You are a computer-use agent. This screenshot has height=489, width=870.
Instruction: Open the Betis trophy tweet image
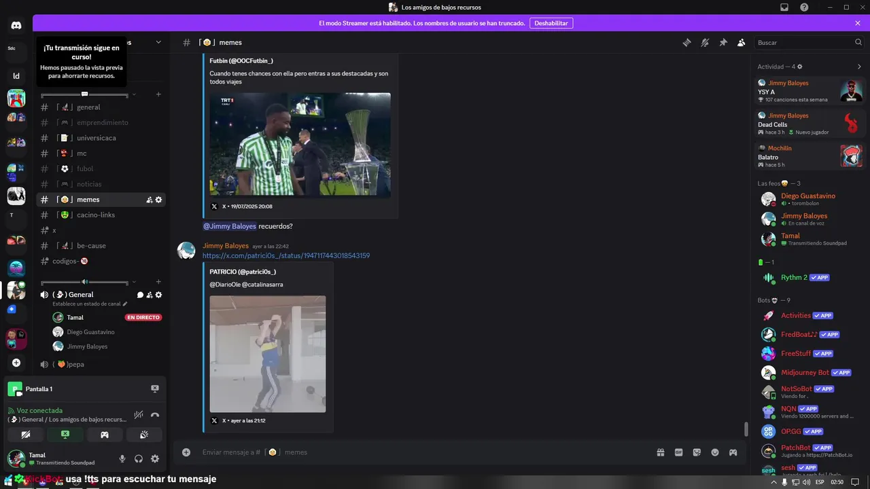pyautogui.click(x=300, y=145)
